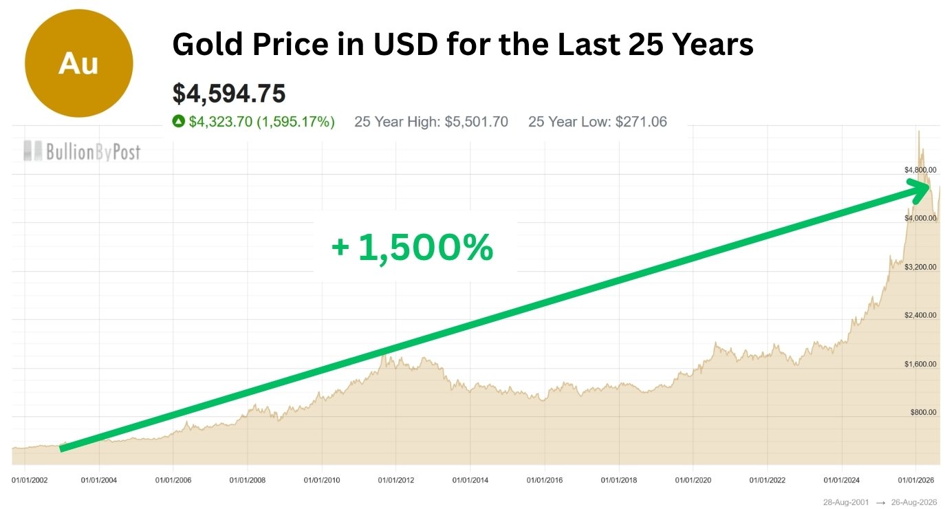Click the $4,800.00 y-axis label
This screenshot has height=509, width=945.
click(x=920, y=169)
